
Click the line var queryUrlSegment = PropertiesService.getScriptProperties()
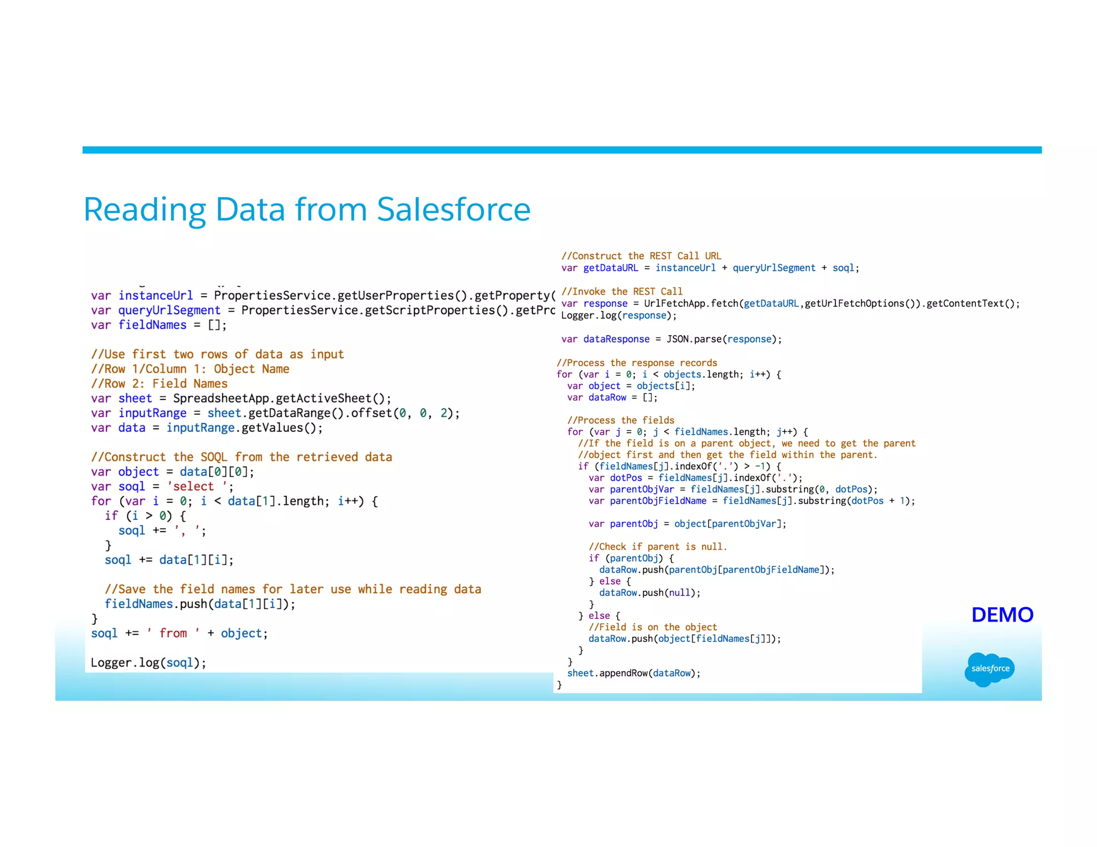pos(322,311)
